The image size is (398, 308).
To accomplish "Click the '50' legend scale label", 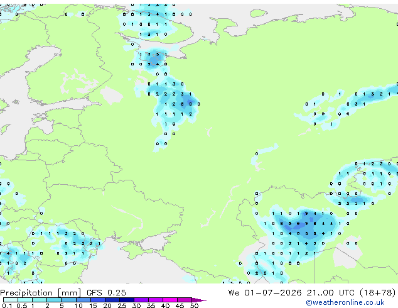I will tap(194, 305).
